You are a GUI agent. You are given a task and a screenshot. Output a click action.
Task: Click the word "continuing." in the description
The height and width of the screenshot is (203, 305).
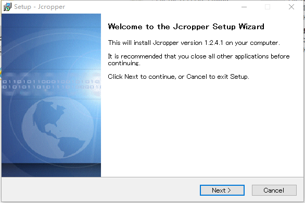click(124, 63)
